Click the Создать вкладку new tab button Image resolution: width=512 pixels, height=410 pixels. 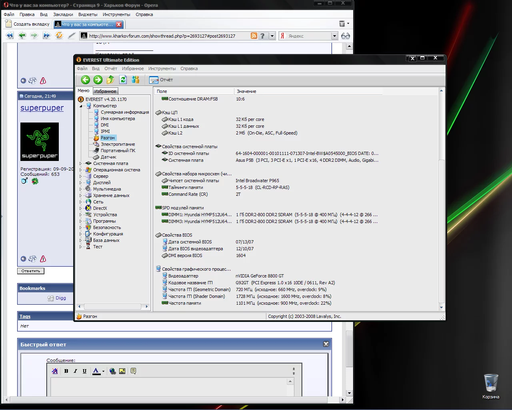point(28,24)
